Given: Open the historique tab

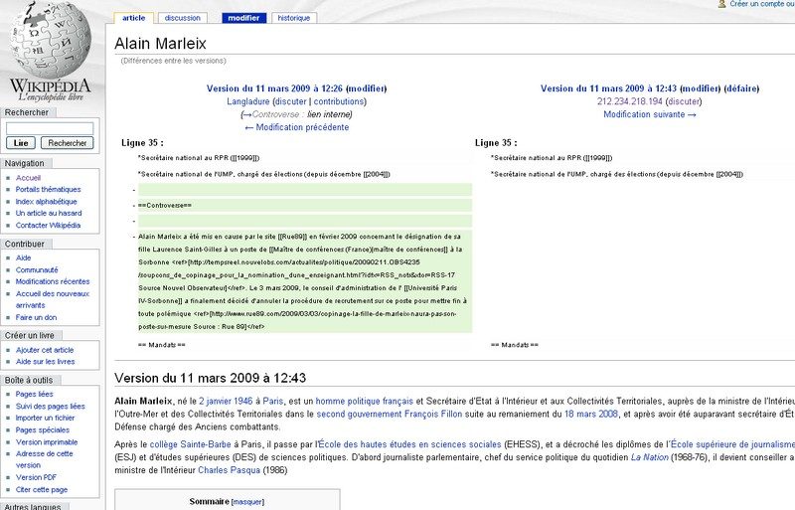Looking at the screenshot, I should point(293,18).
